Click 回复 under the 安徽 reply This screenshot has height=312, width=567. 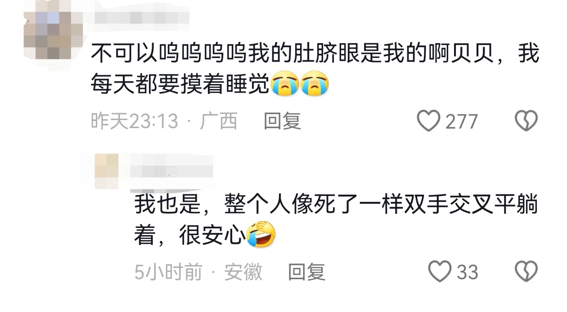coord(306,272)
